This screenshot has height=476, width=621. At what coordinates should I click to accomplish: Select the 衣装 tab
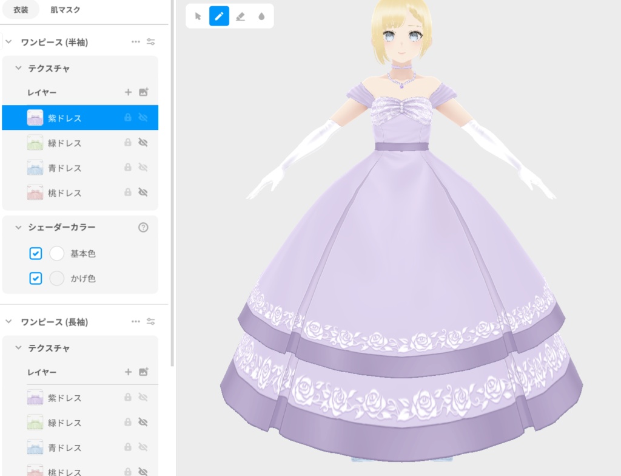coord(20,10)
